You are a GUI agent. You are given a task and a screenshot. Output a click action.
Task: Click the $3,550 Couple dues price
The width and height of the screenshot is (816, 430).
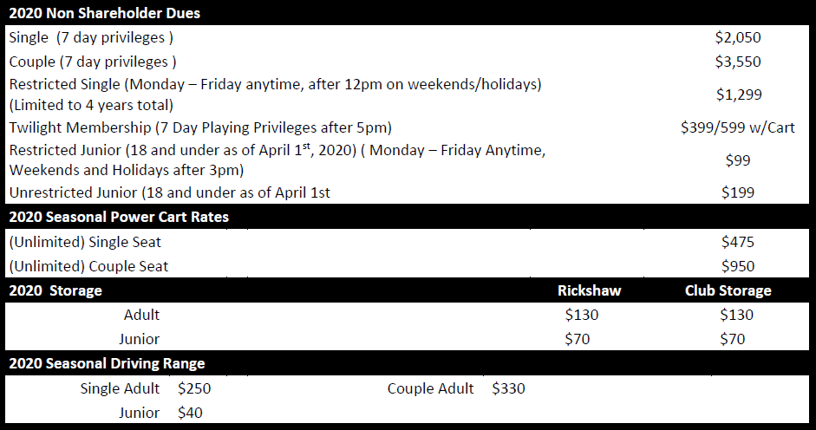[x=738, y=62]
